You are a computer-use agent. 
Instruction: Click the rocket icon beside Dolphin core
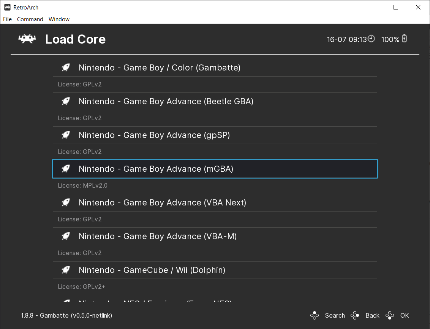66,270
